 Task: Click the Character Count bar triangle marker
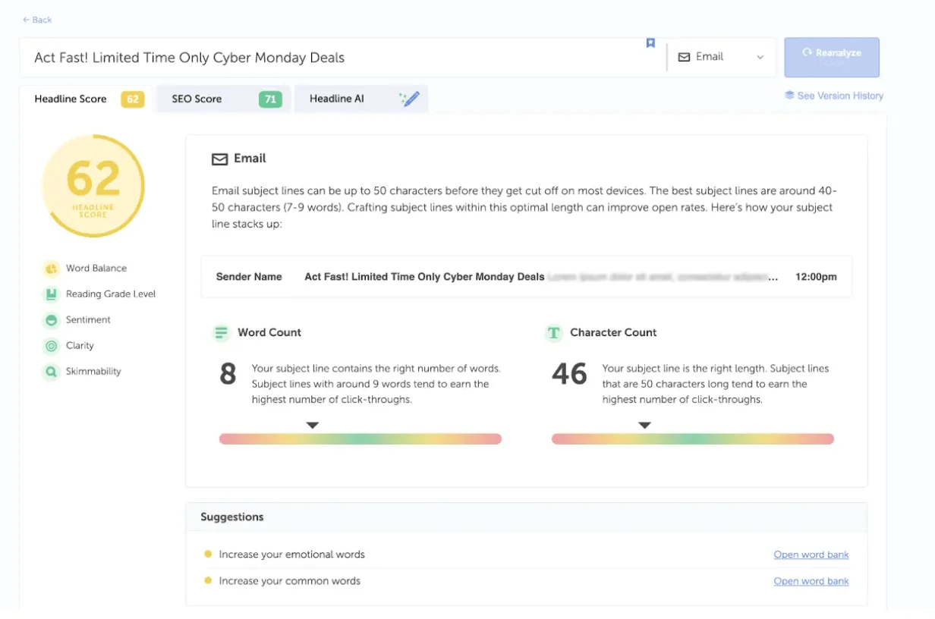(644, 426)
